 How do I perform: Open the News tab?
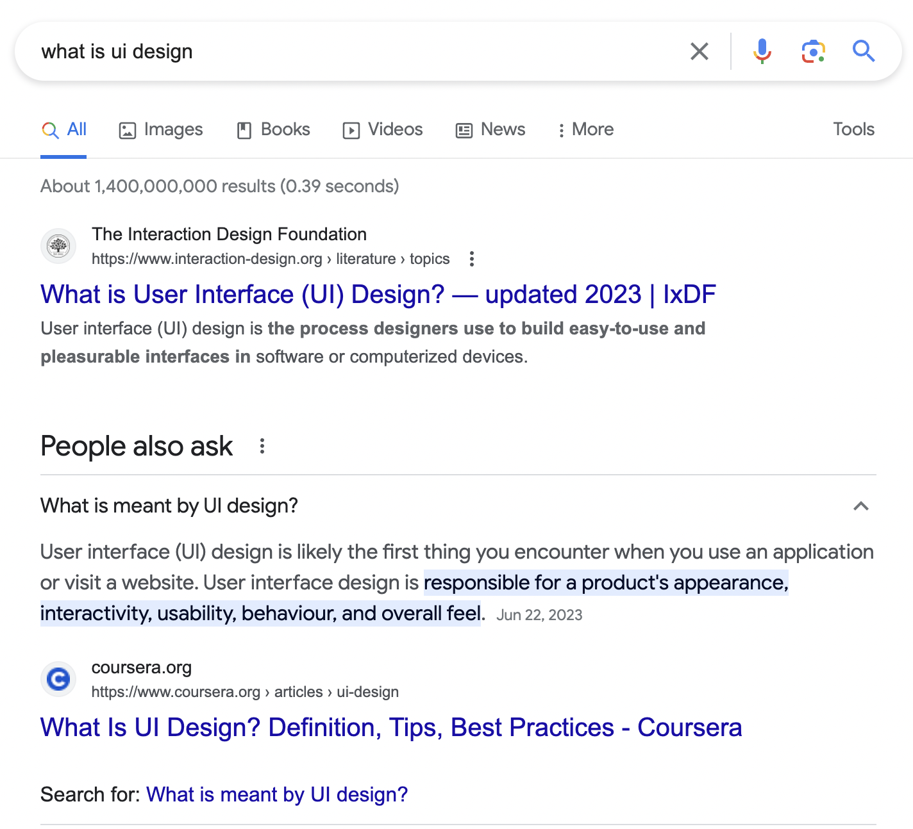(490, 130)
